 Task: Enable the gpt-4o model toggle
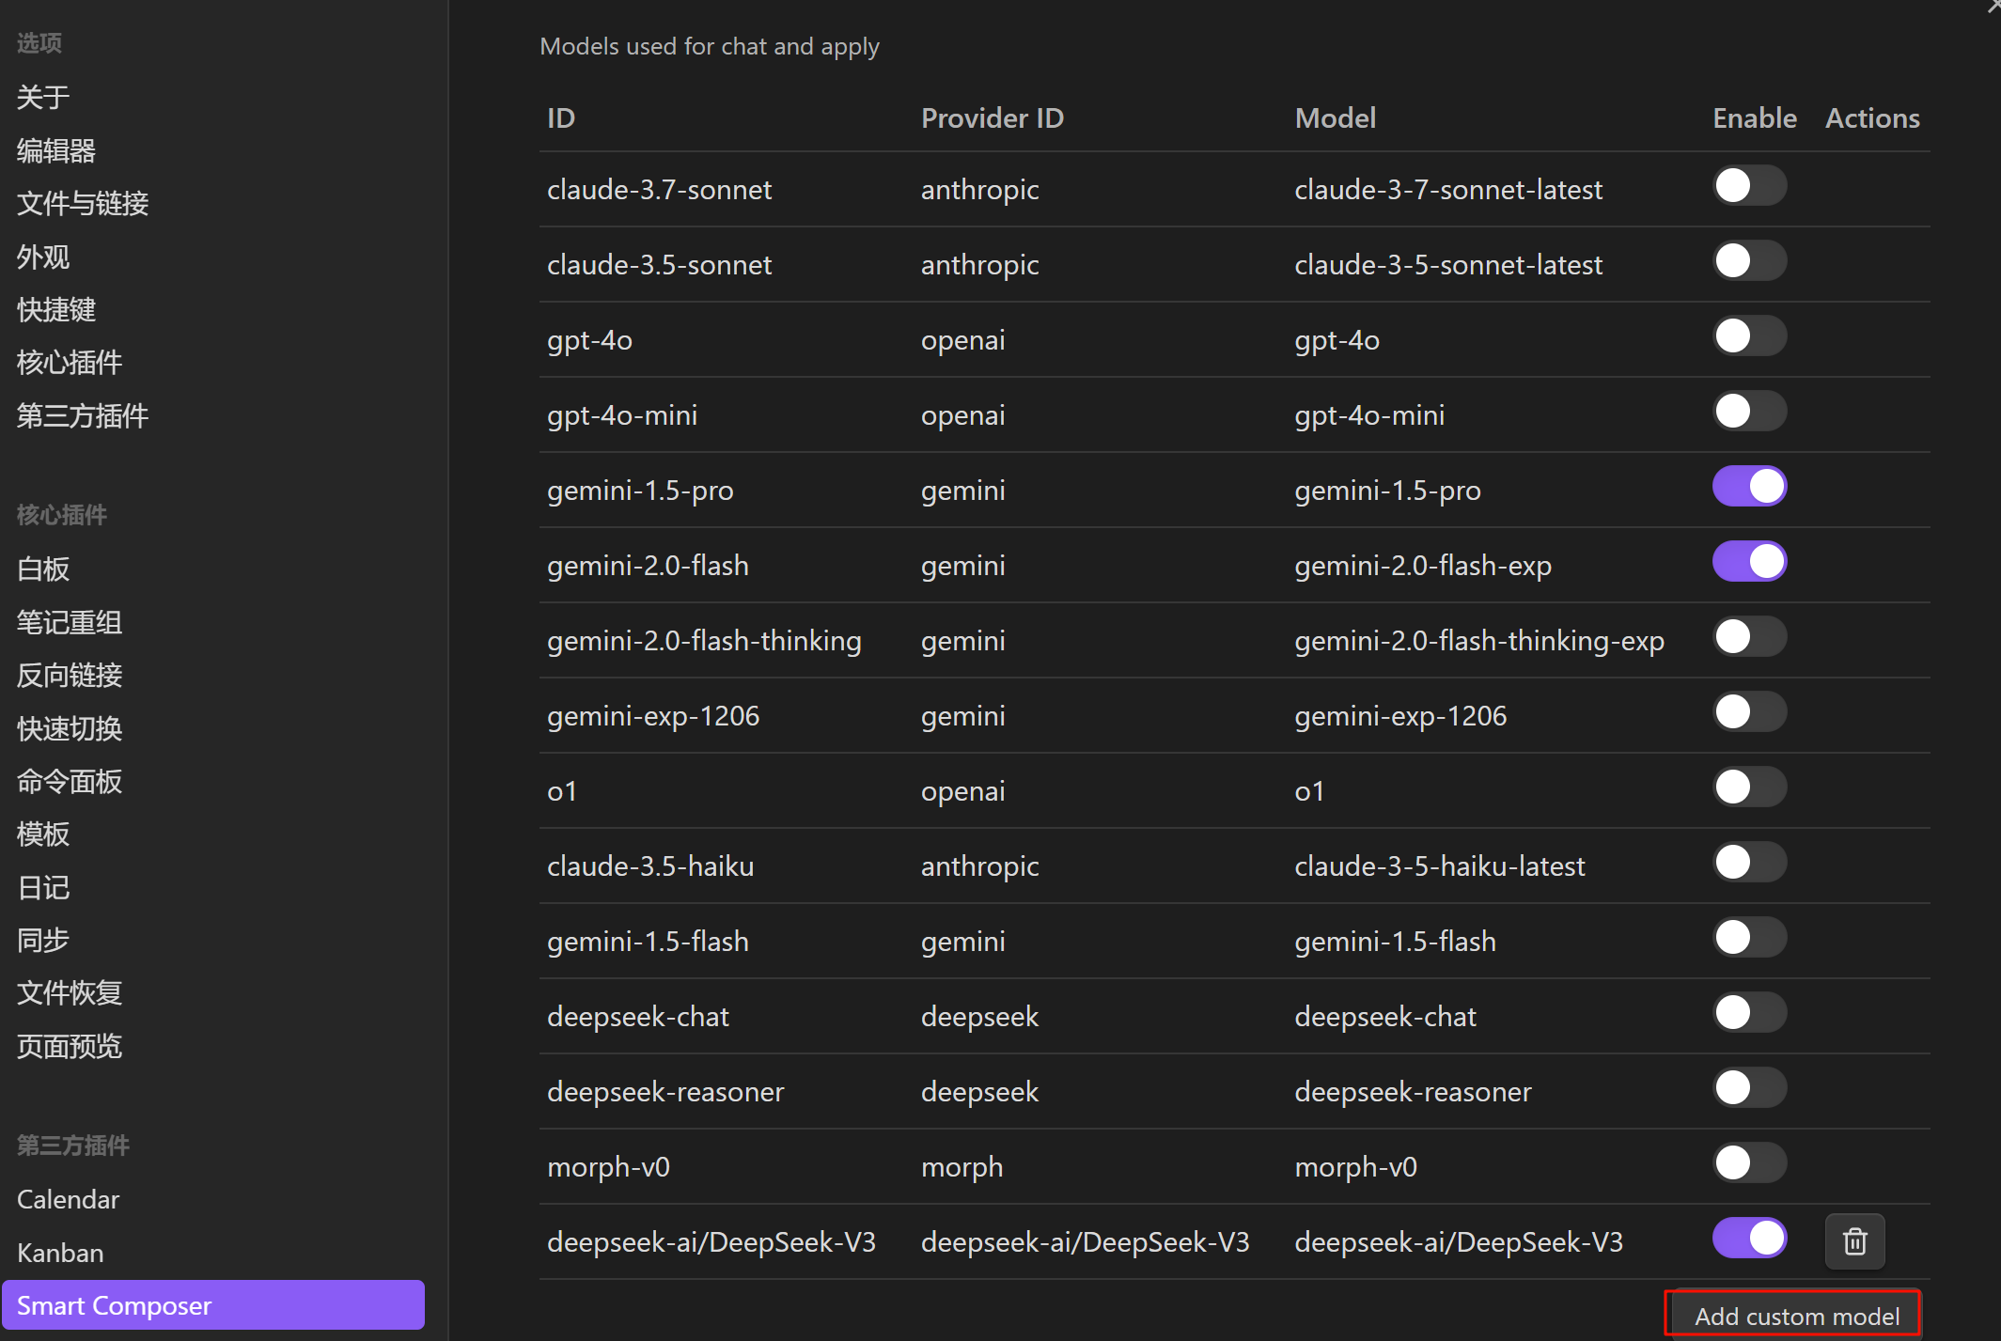coord(1748,336)
